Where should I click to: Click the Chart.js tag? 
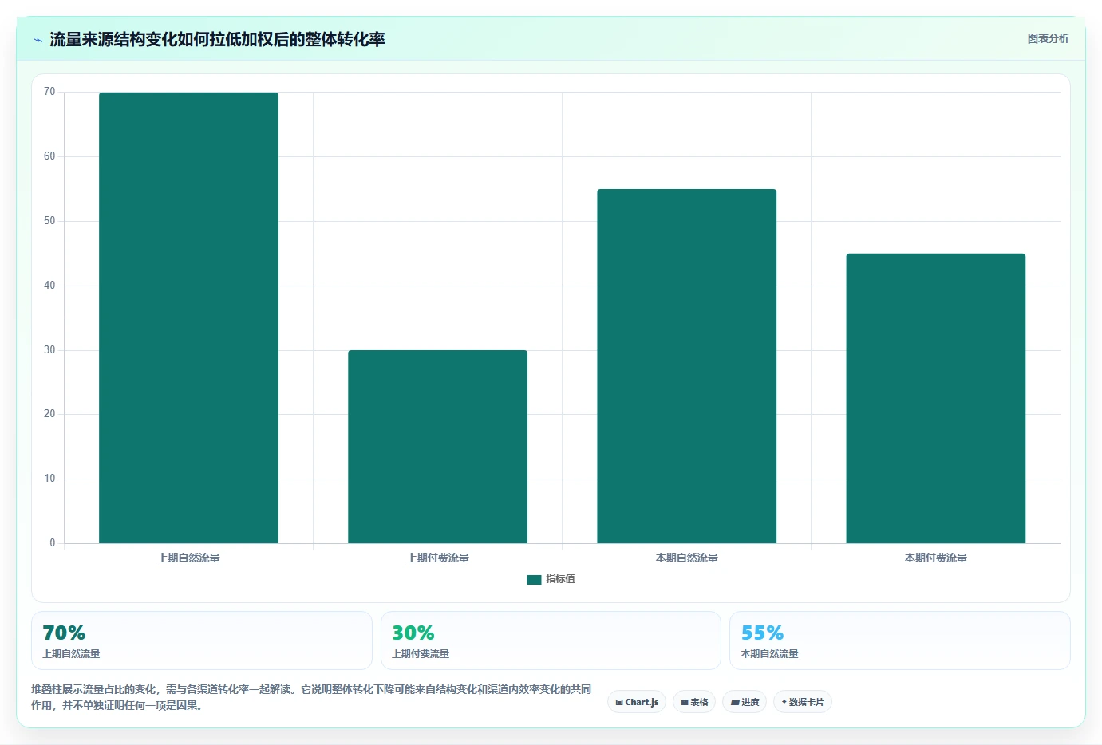[637, 702]
